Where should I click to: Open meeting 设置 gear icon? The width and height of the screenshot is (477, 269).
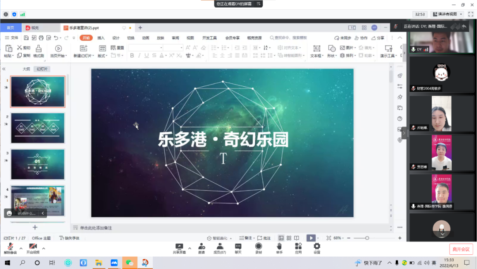tap(317, 246)
